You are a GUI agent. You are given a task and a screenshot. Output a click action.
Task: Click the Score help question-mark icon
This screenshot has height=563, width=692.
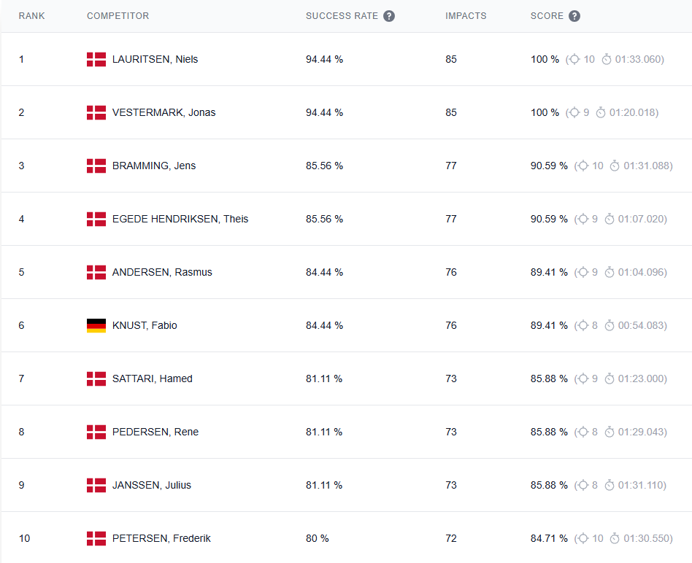[574, 16]
